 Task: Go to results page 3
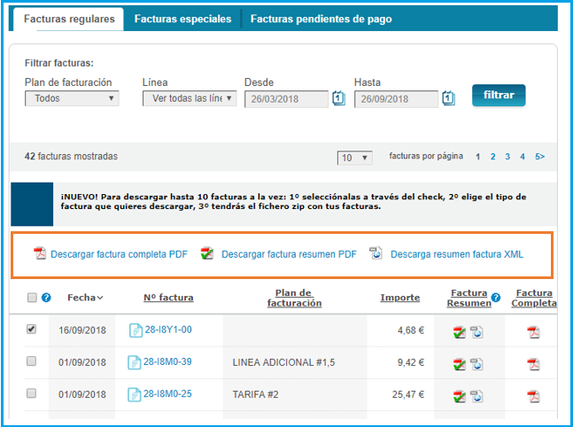(507, 157)
